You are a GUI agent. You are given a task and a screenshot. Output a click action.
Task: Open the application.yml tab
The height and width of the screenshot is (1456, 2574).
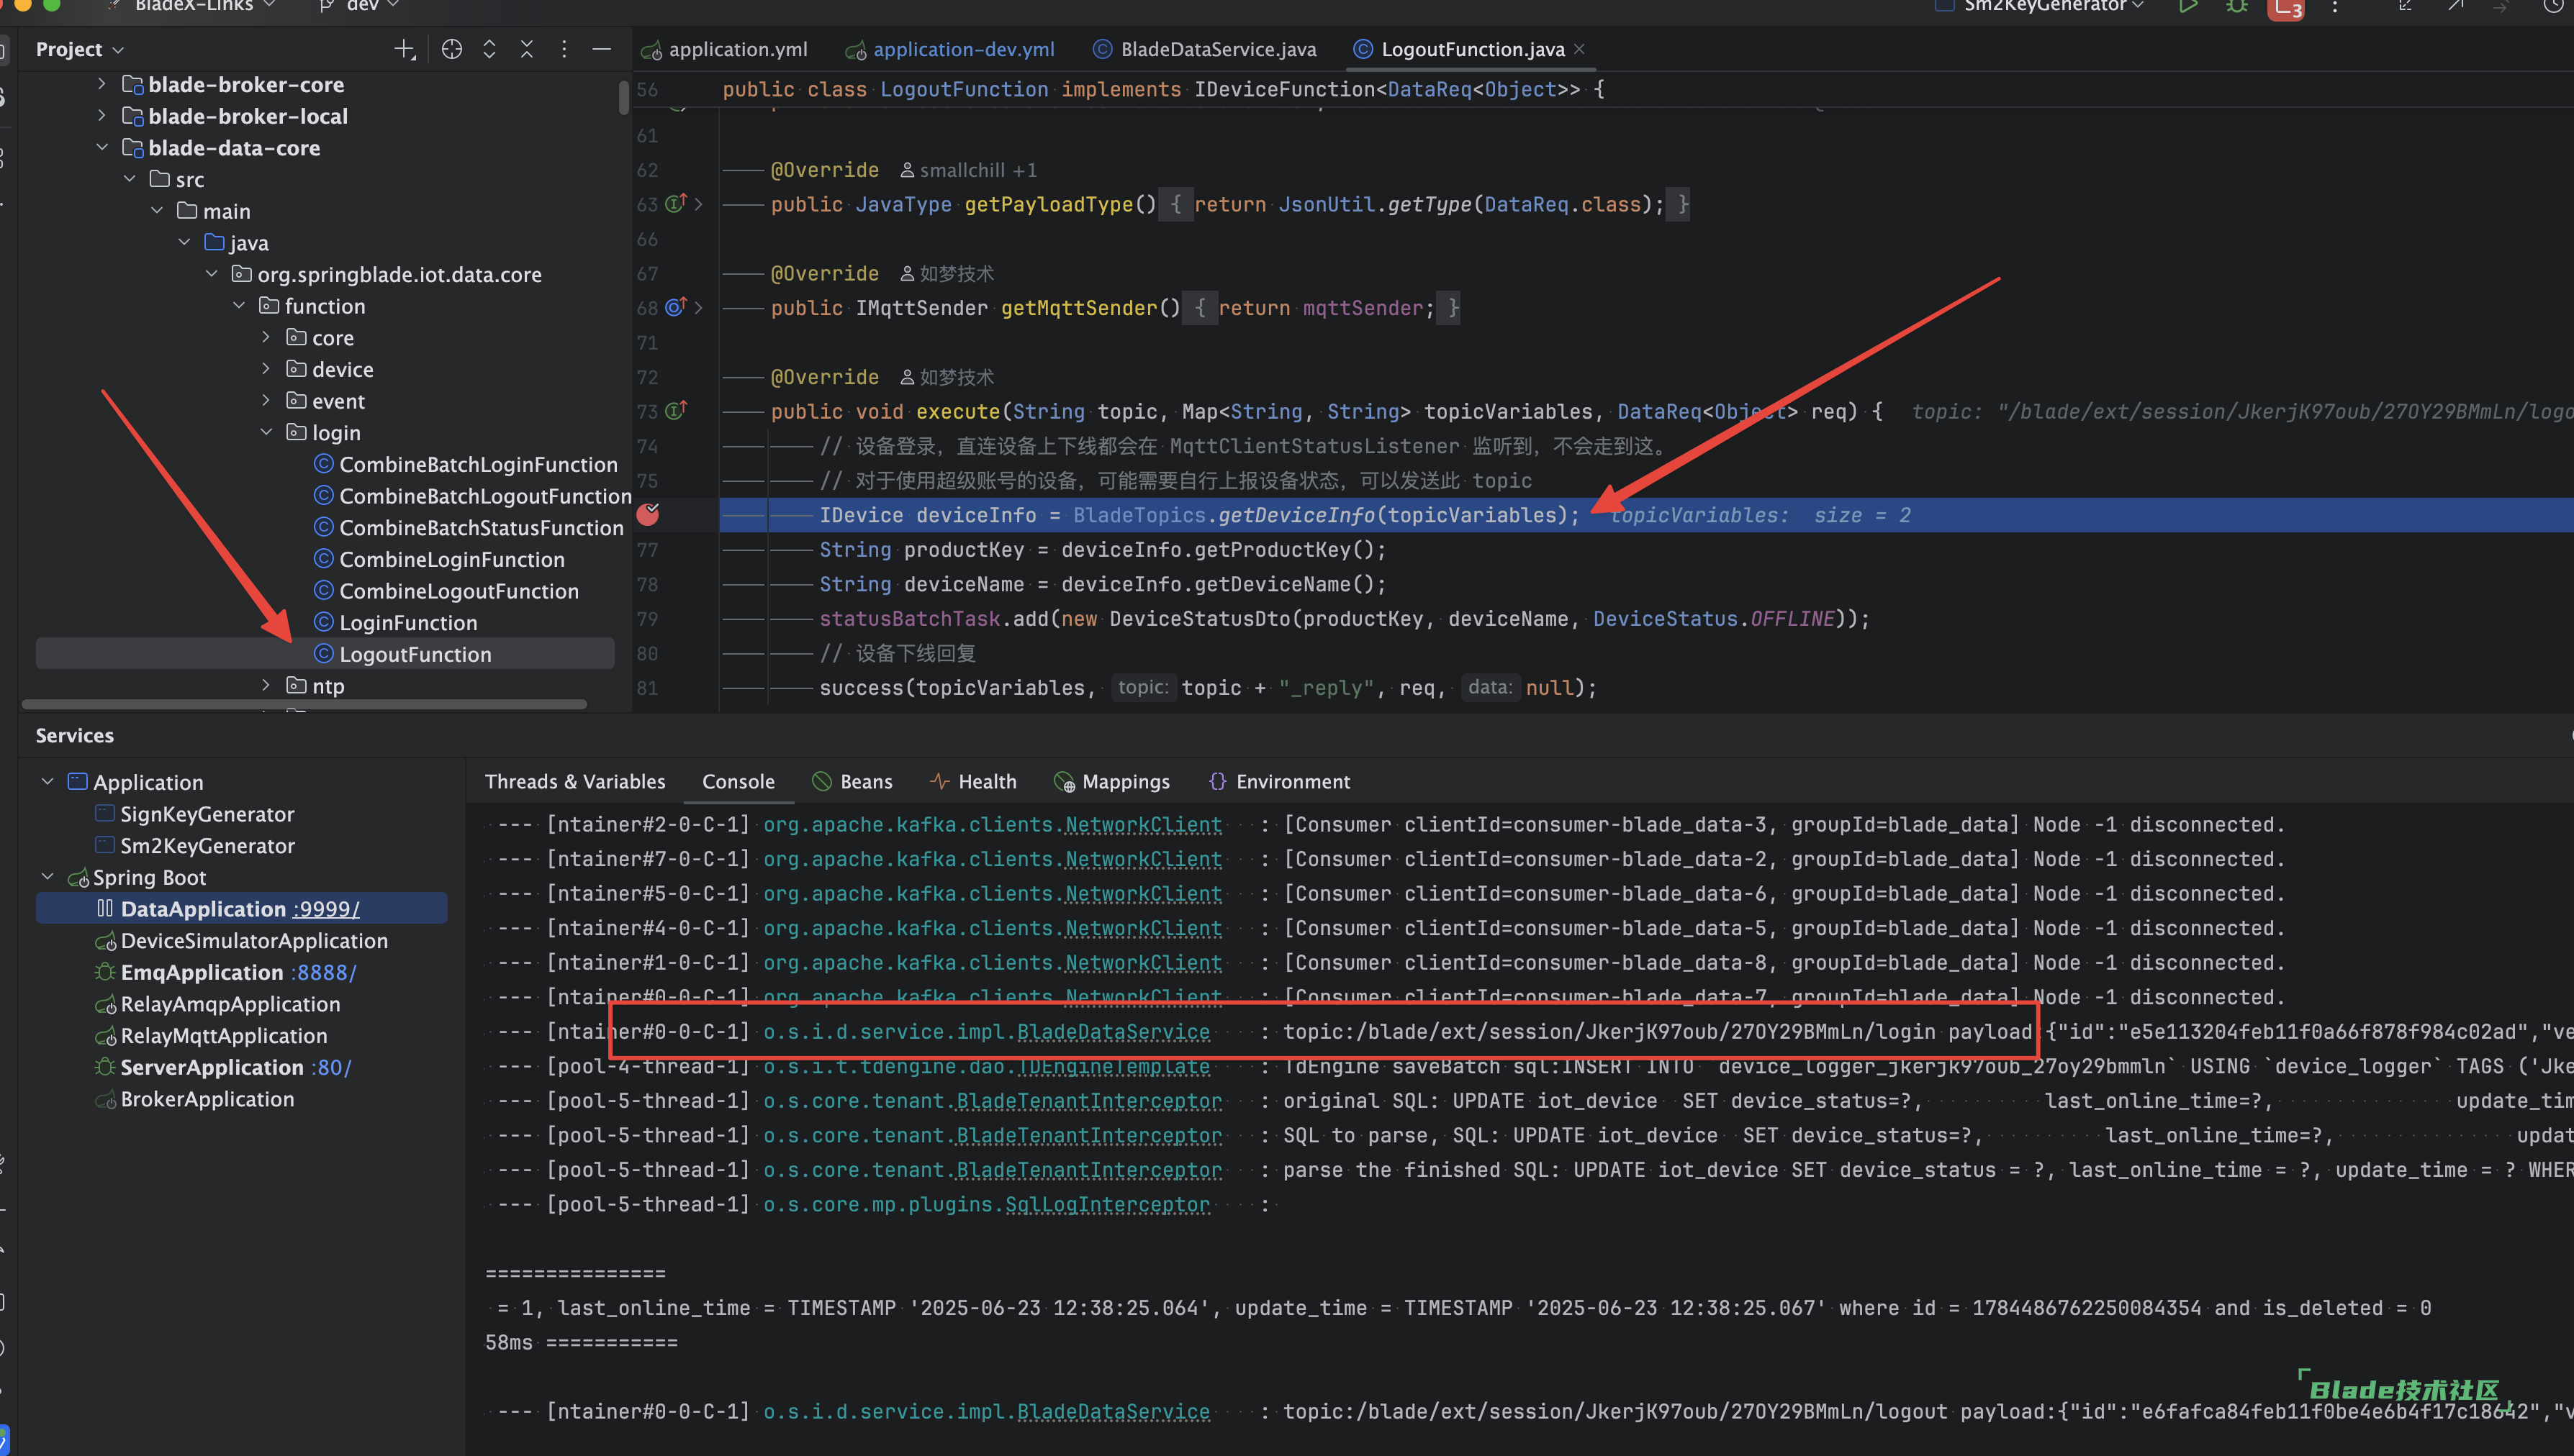click(x=724, y=49)
